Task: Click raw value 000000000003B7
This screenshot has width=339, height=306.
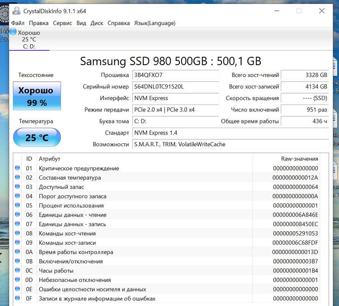Action: (x=296, y=261)
